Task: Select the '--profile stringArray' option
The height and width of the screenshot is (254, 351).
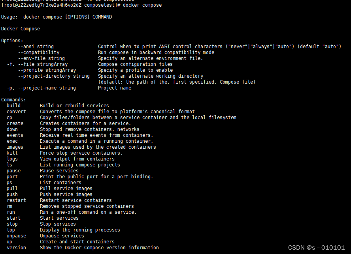Action: click(x=47, y=70)
